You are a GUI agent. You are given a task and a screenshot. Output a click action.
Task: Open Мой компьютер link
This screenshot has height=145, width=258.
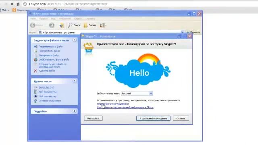pos(48,96)
